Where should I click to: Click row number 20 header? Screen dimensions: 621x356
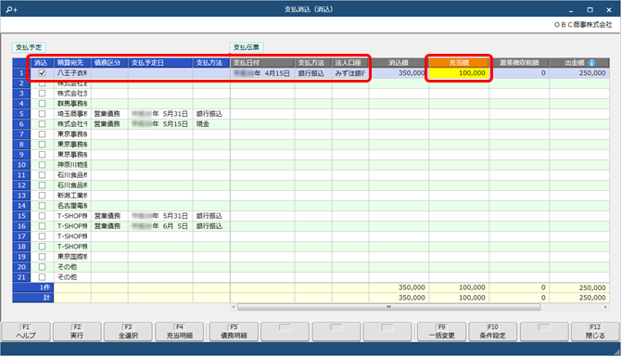pyautogui.click(x=21, y=267)
